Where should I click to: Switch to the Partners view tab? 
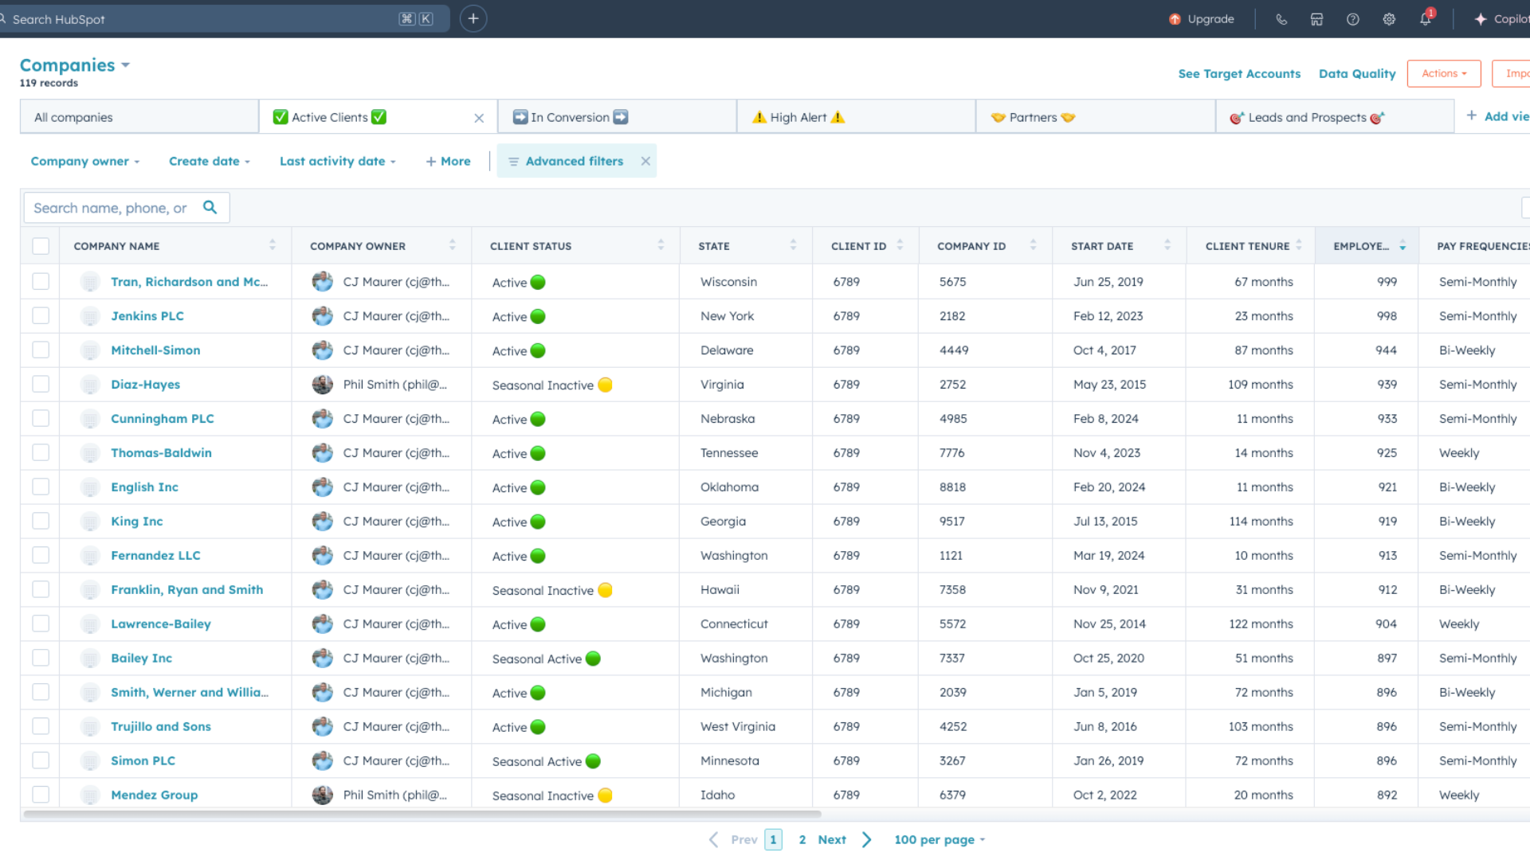point(1033,117)
